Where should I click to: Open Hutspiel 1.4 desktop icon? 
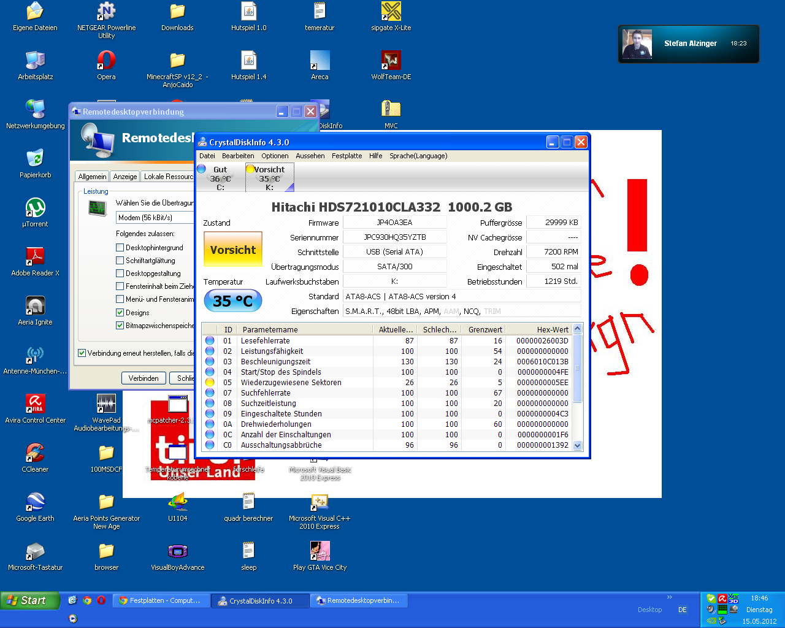click(248, 66)
